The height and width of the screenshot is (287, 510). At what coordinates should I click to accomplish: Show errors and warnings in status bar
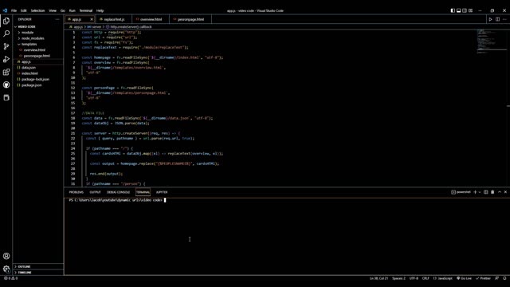[x=10, y=278]
